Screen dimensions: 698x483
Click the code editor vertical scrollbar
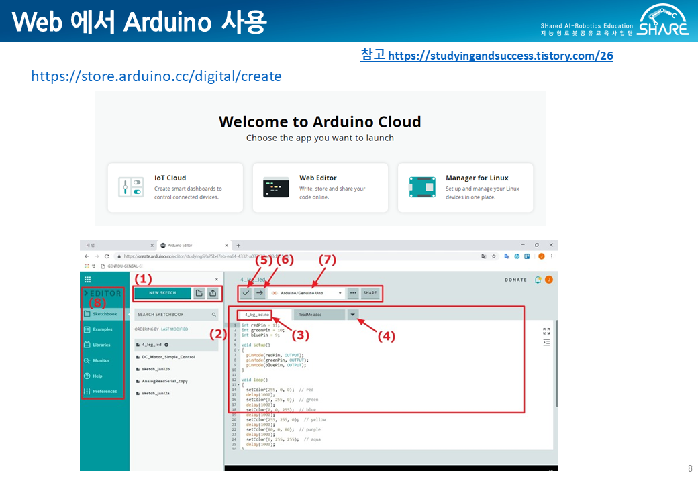(557, 363)
